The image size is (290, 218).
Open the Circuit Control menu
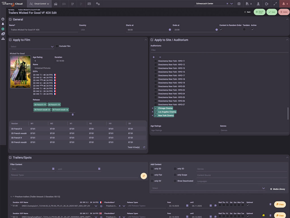(x=39, y=4)
